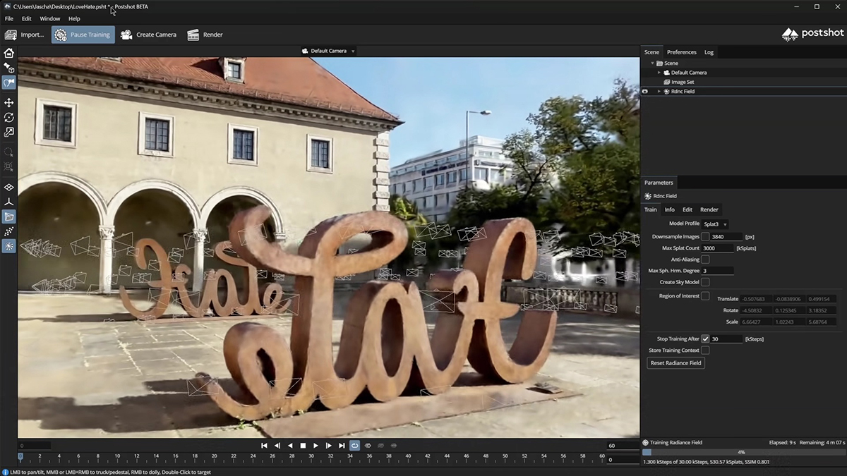Open the Model Profile Splat3 dropdown
Screen dimensions: 847x476
(x=715, y=224)
